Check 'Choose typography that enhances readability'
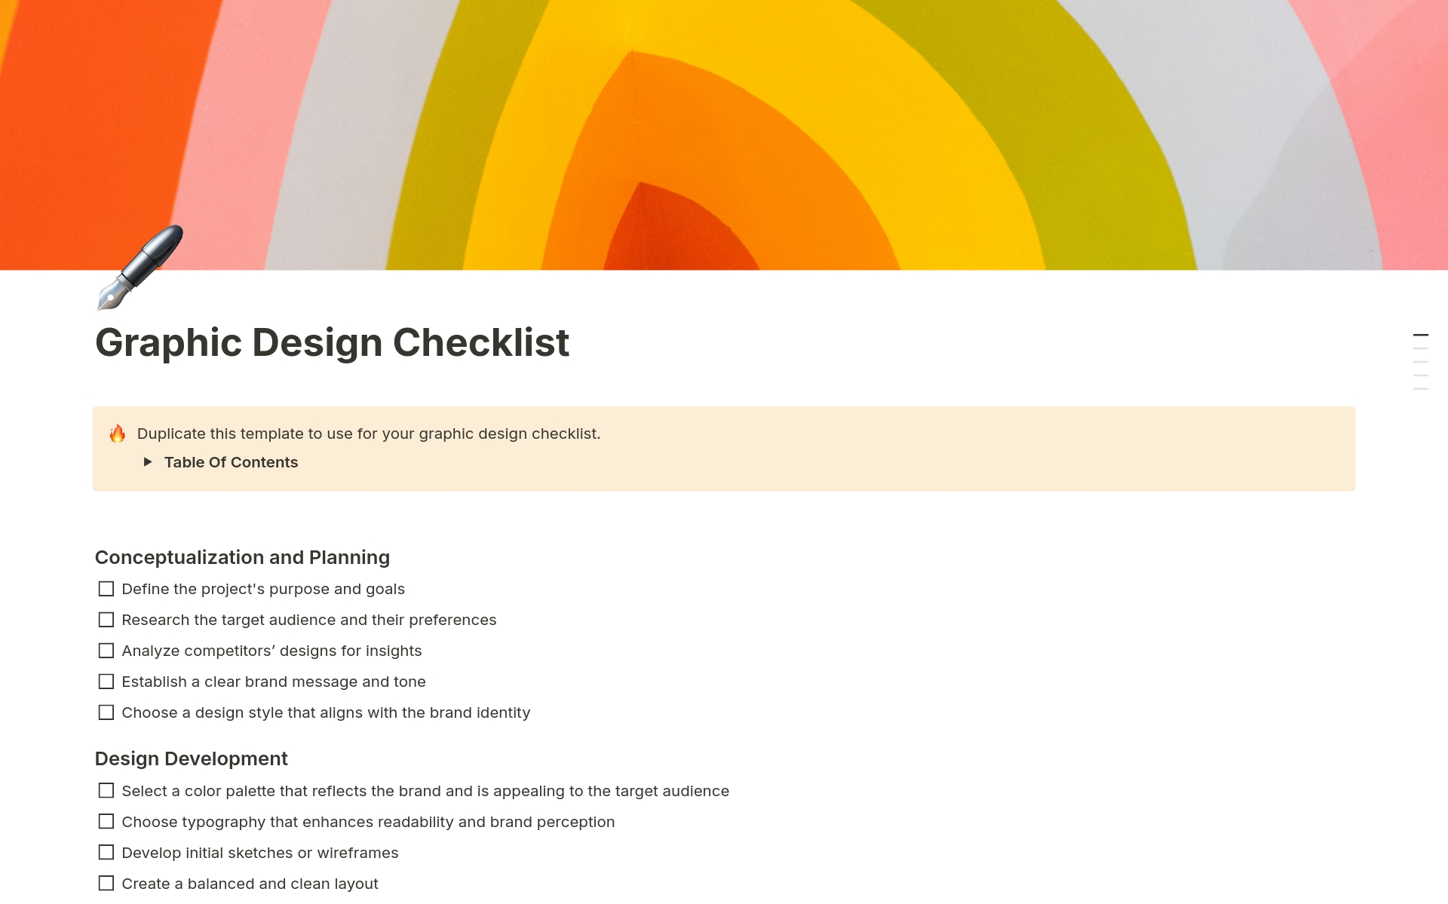Screen dimensions: 1448x904 click(x=106, y=822)
